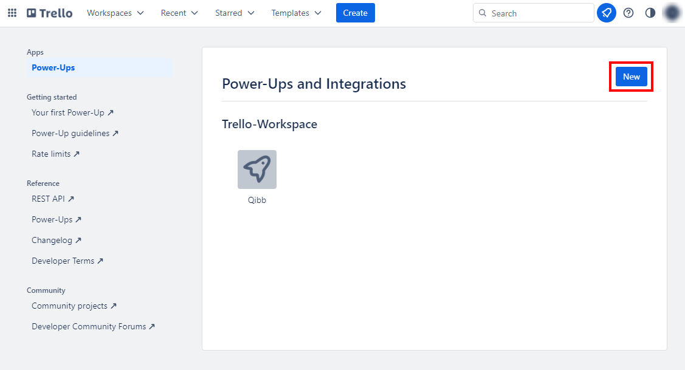Expand the Starred dropdown
685x370 pixels.
pos(235,13)
